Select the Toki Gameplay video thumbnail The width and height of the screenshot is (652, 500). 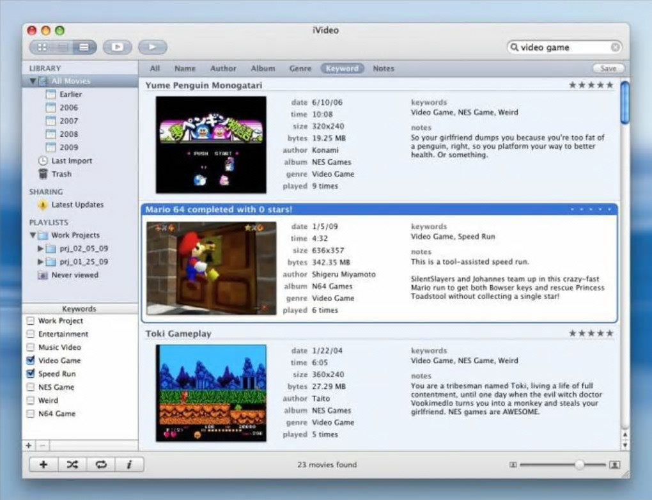(x=211, y=393)
